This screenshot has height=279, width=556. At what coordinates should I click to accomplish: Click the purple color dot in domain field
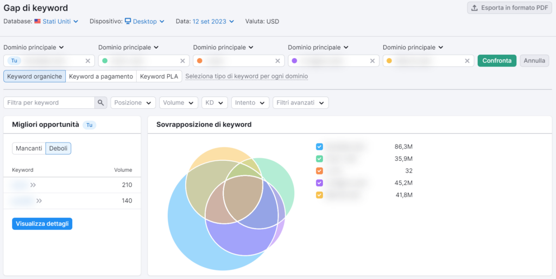[295, 61]
